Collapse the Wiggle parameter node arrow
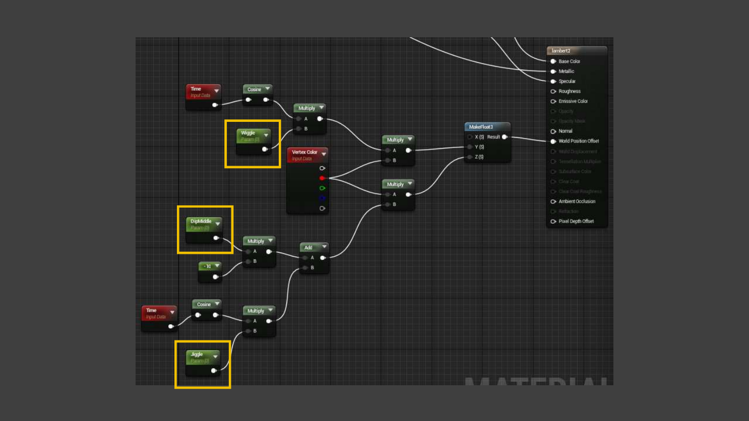 [x=266, y=135]
